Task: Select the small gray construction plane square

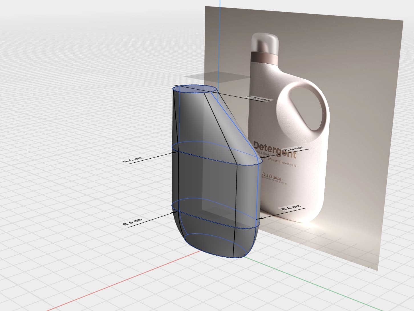Action: point(217,76)
